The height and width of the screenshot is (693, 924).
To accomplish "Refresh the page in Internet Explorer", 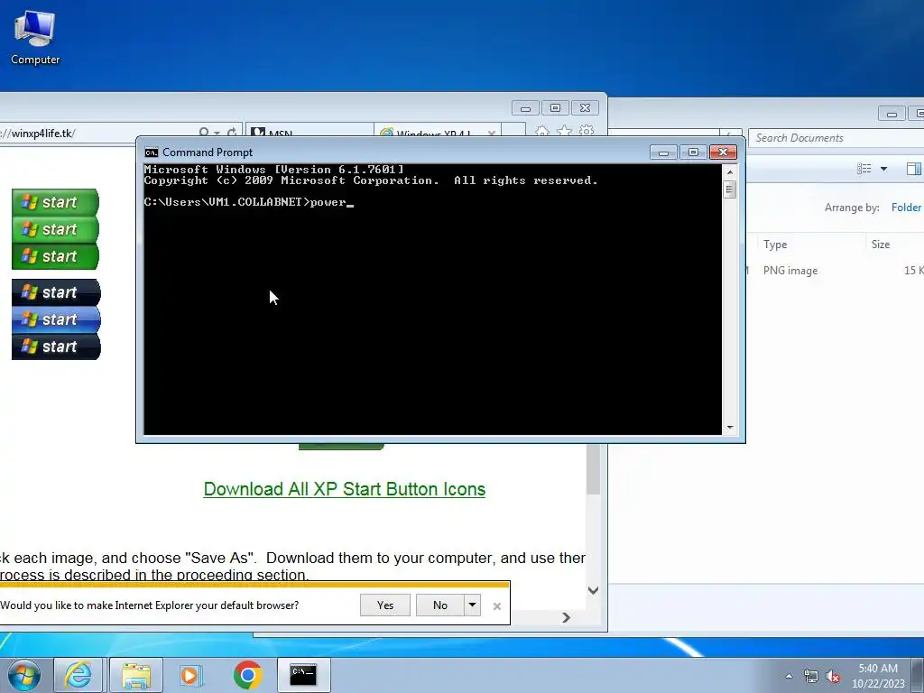I will pos(232,133).
